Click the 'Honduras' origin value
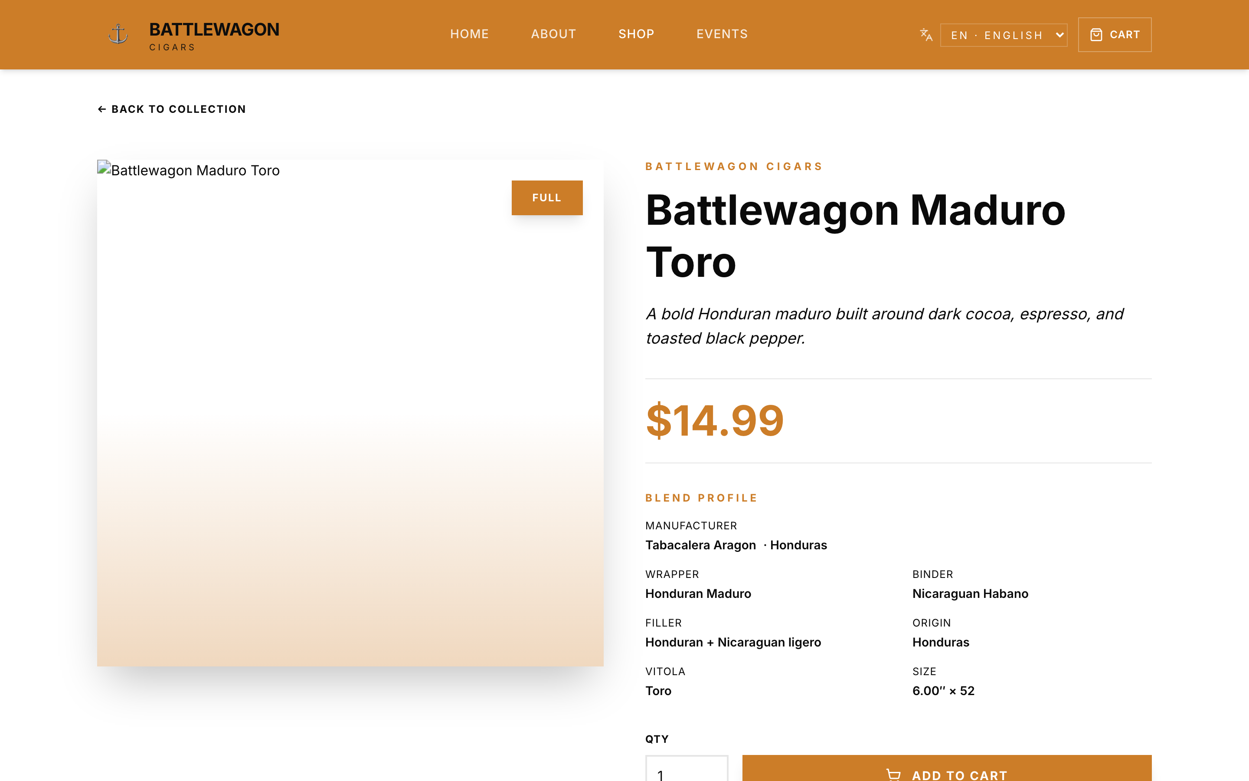Screen dimensions: 1249x781 click(940, 642)
